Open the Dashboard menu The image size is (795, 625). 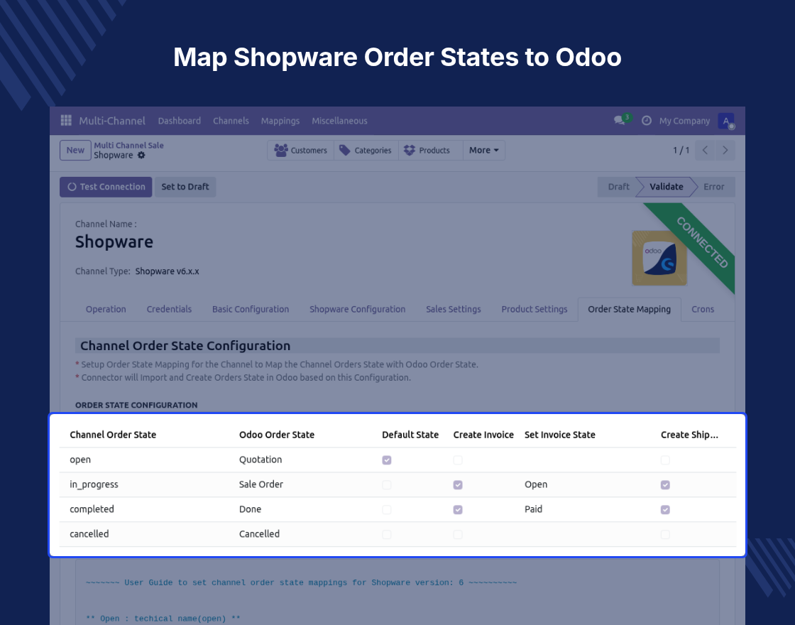[180, 121]
